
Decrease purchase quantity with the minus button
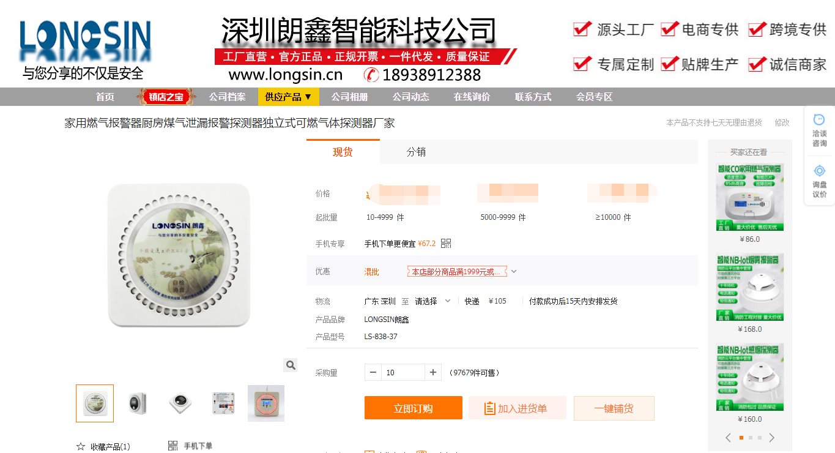(x=373, y=372)
